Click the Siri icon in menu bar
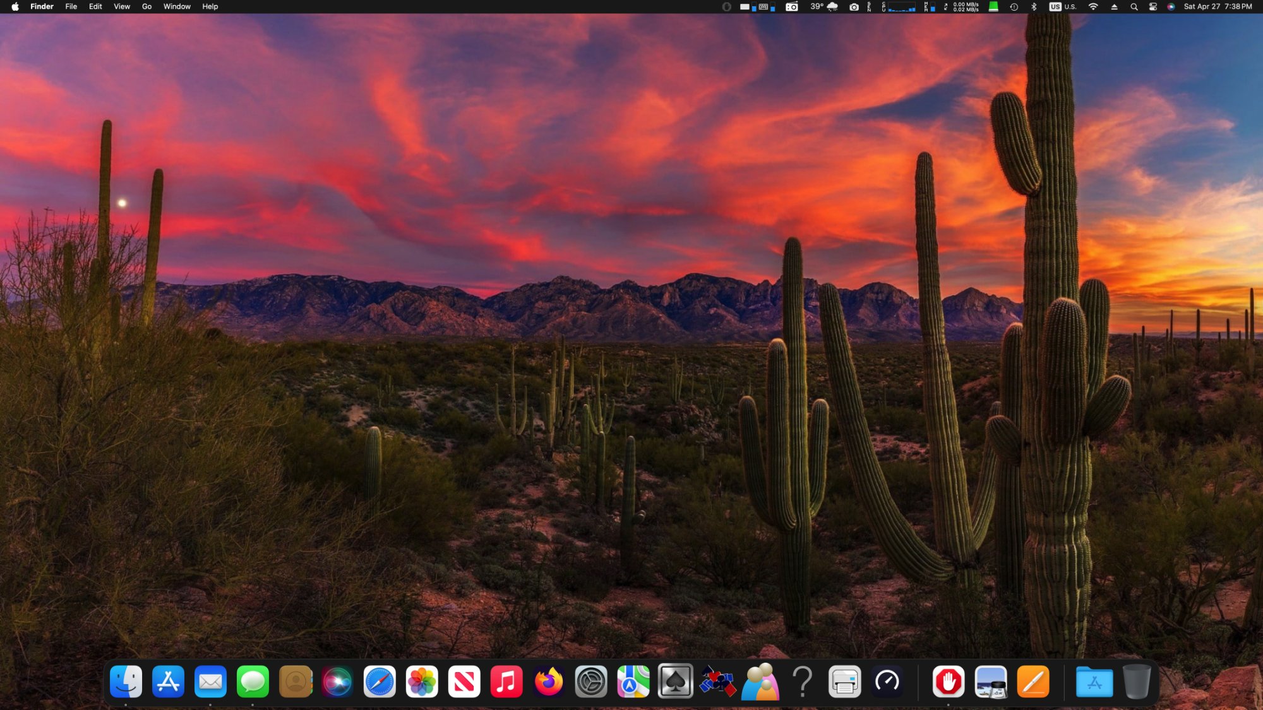 [x=1171, y=6]
